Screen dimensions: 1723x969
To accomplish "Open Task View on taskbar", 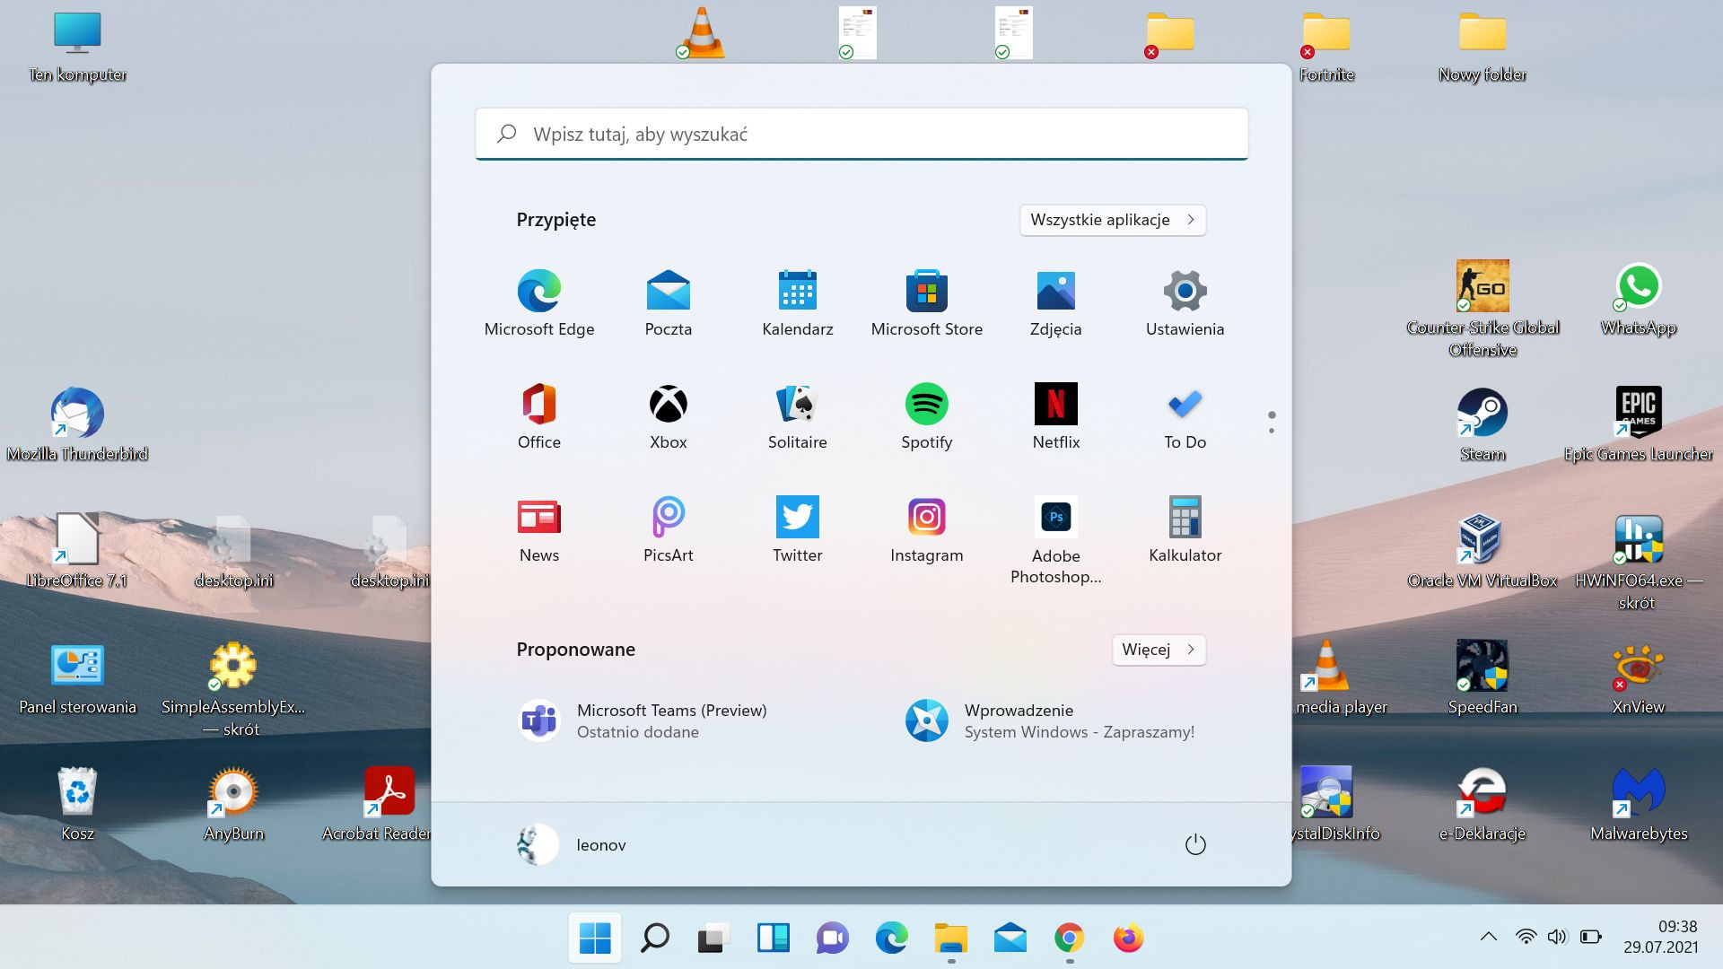I will (x=713, y=938).
